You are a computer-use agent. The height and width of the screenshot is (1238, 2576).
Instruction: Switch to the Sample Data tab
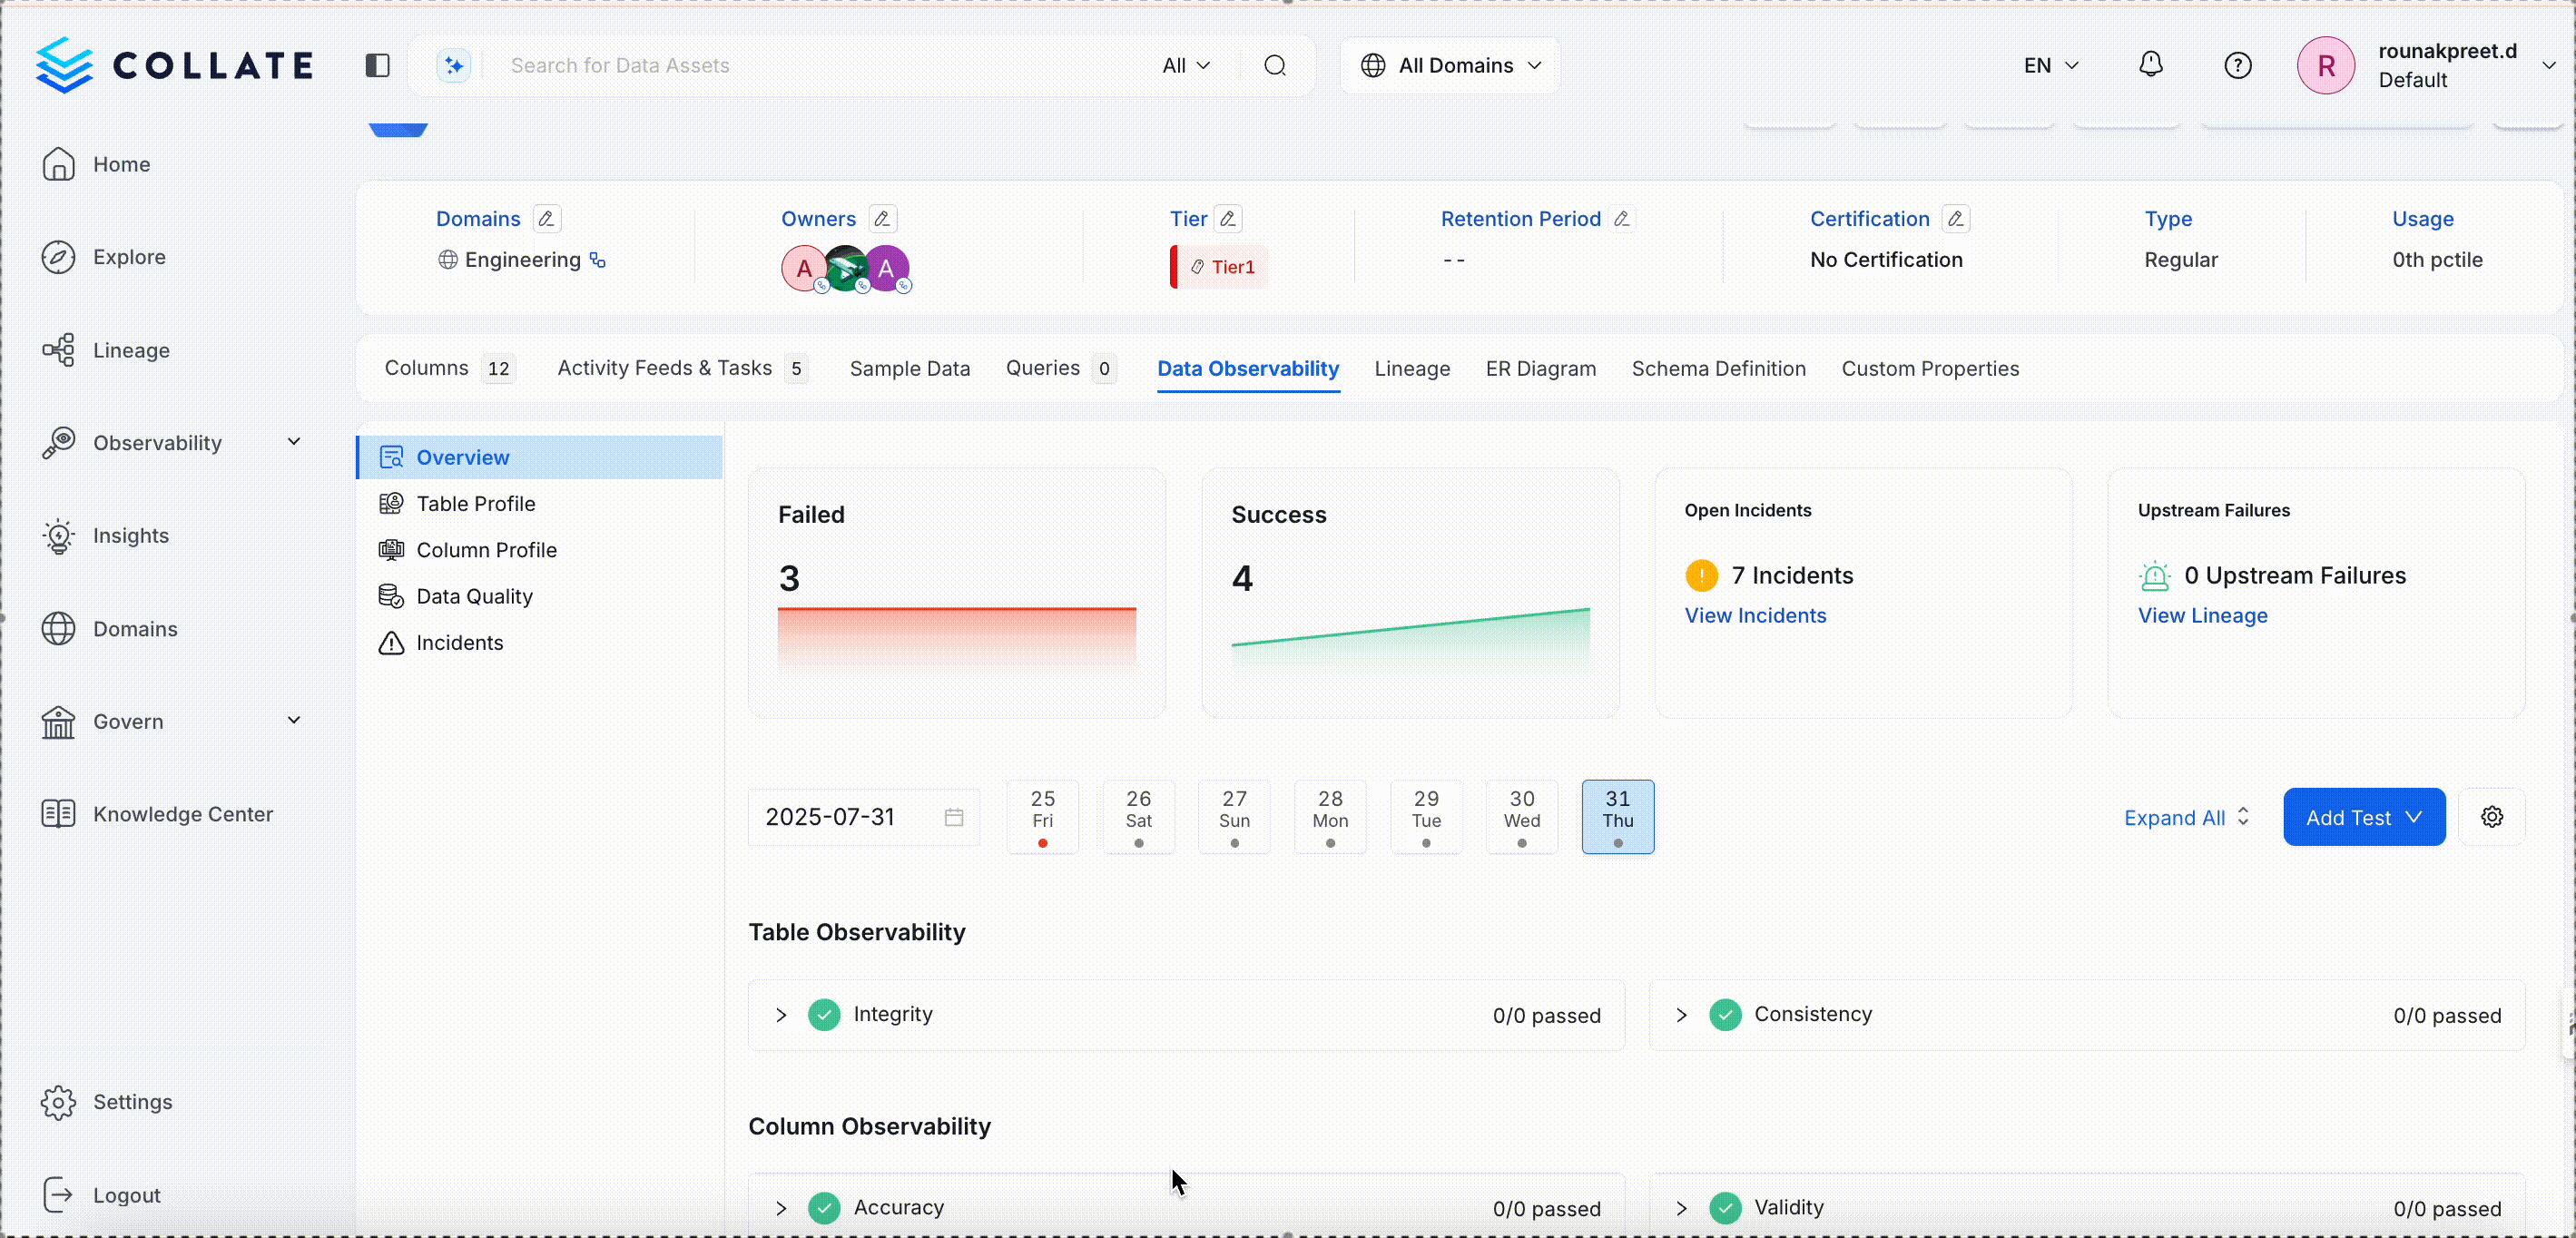coord(909,369)
